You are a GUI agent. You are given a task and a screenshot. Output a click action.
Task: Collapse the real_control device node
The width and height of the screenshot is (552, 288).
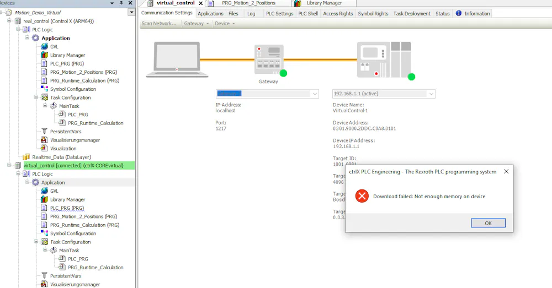point(9,21)
